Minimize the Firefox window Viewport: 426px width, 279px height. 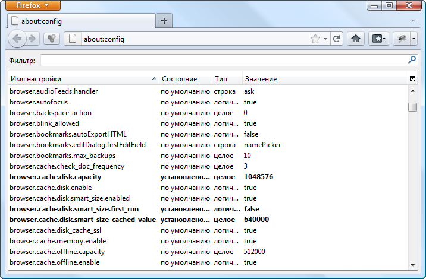374,5
